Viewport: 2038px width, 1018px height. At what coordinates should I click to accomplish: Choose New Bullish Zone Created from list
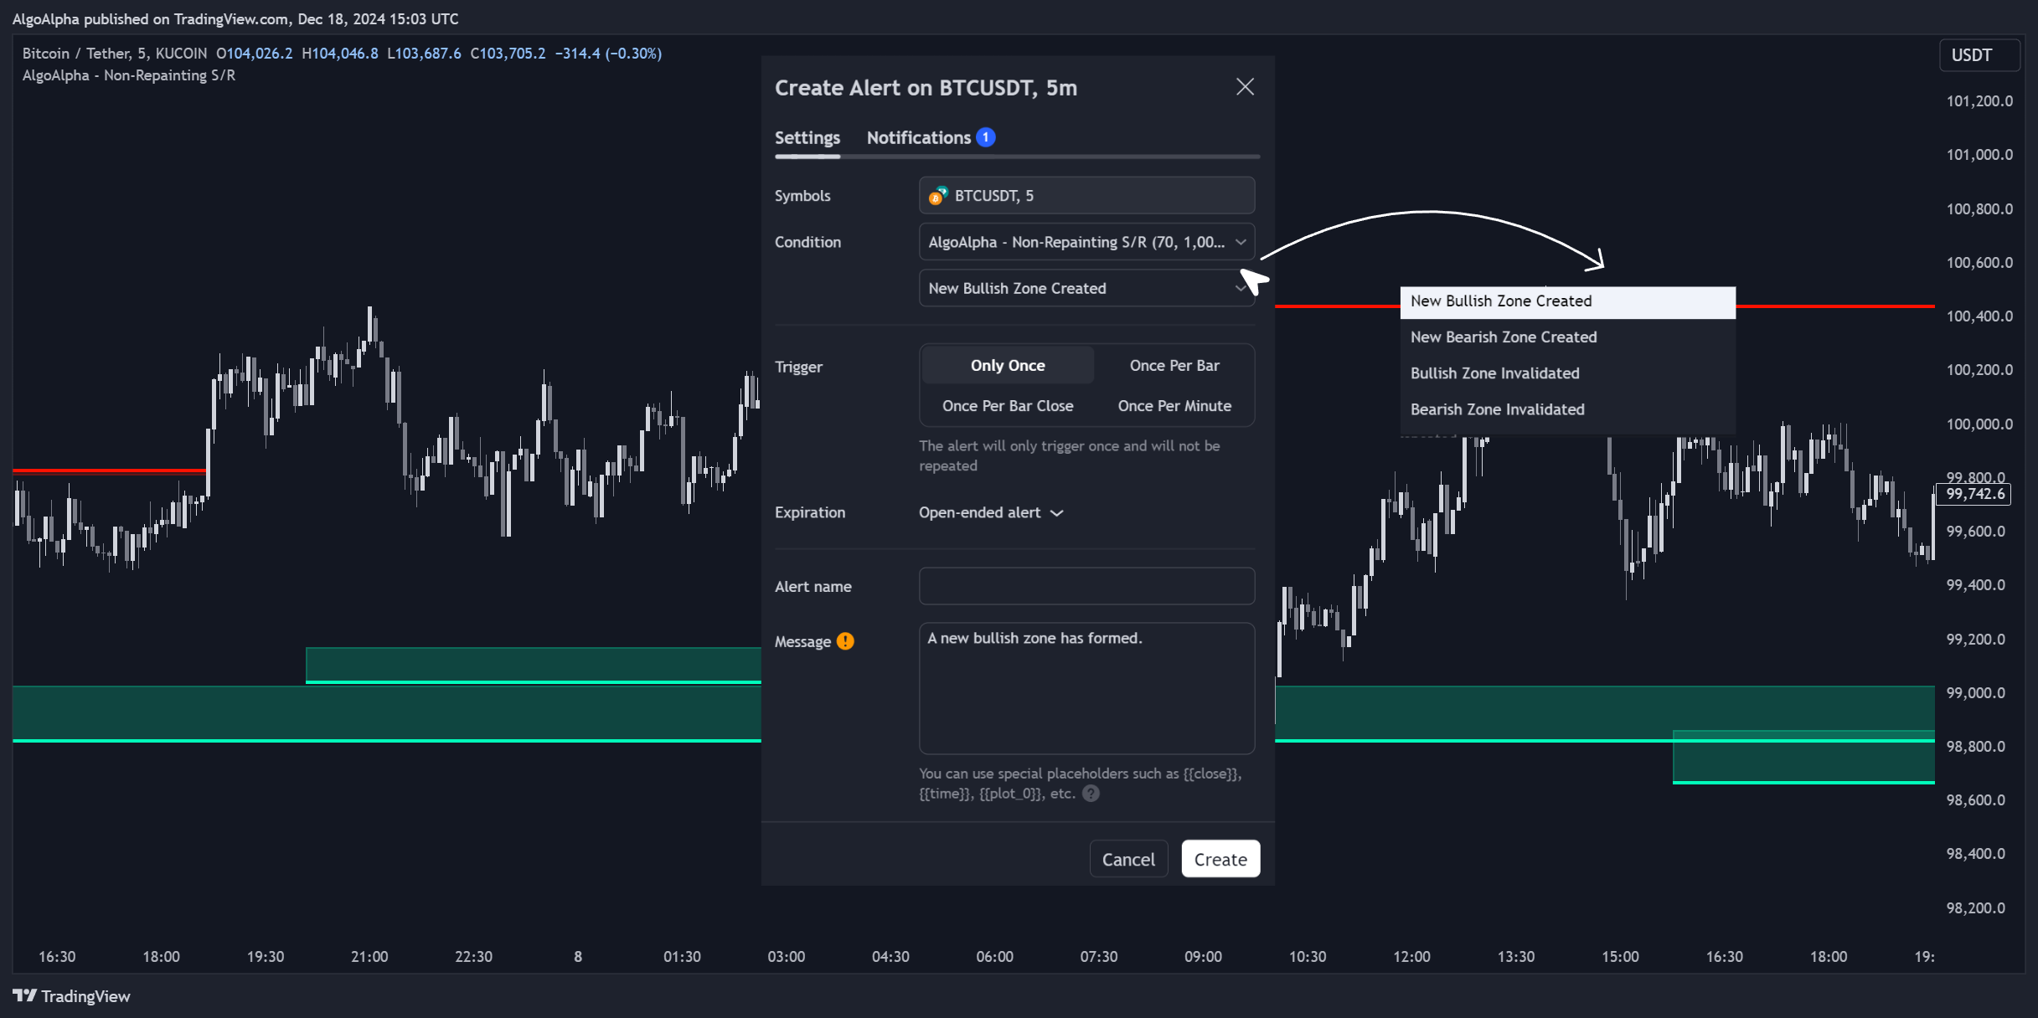[x=1567, y=301]
